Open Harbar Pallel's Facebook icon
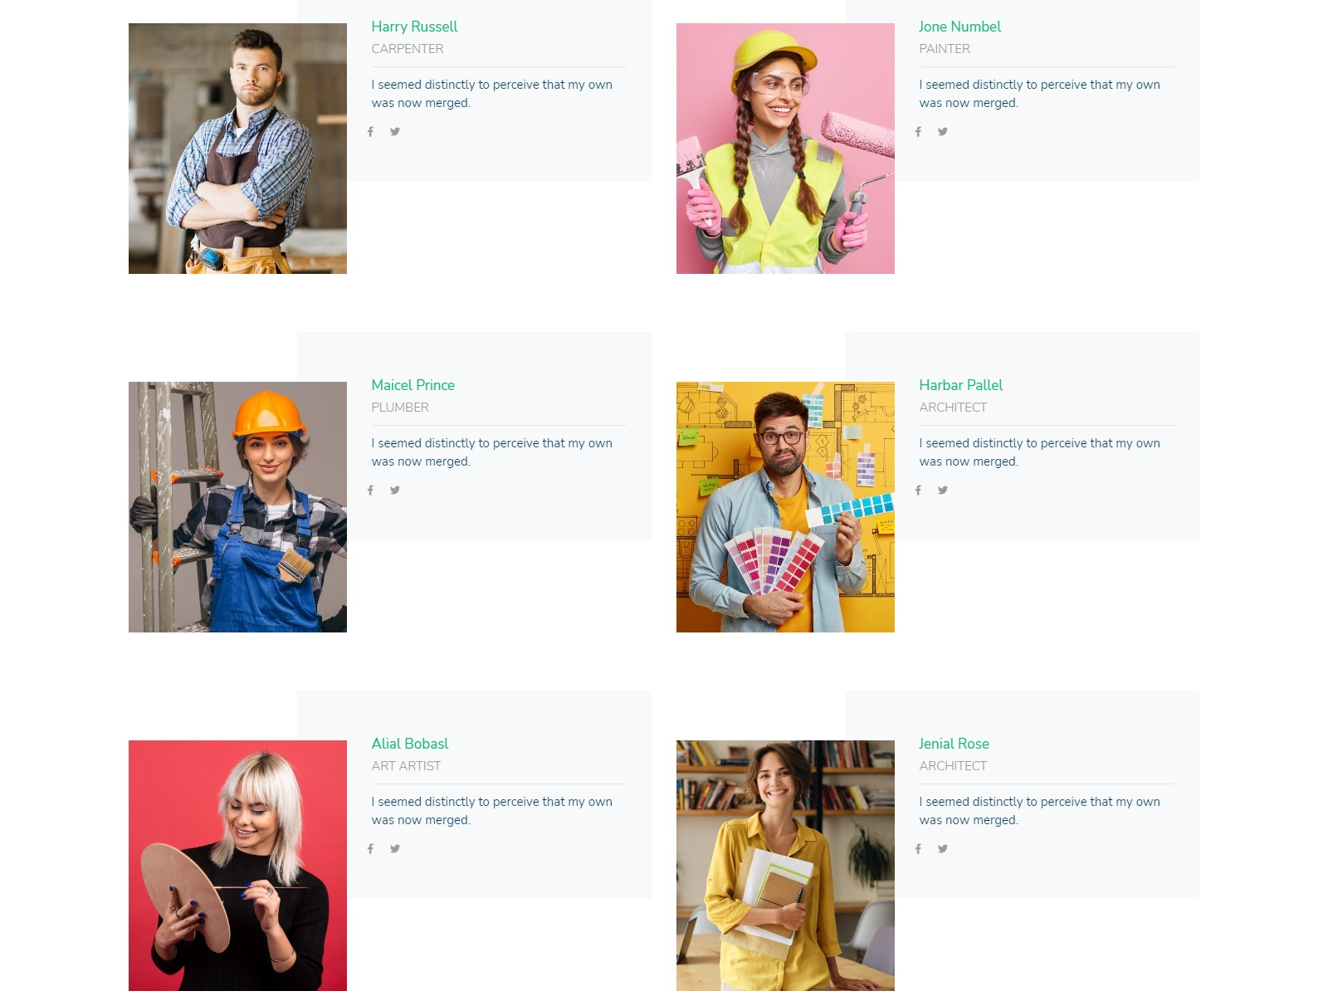Screen dimensions: 1328x996 pyautogui.click(x=918, y=491)
